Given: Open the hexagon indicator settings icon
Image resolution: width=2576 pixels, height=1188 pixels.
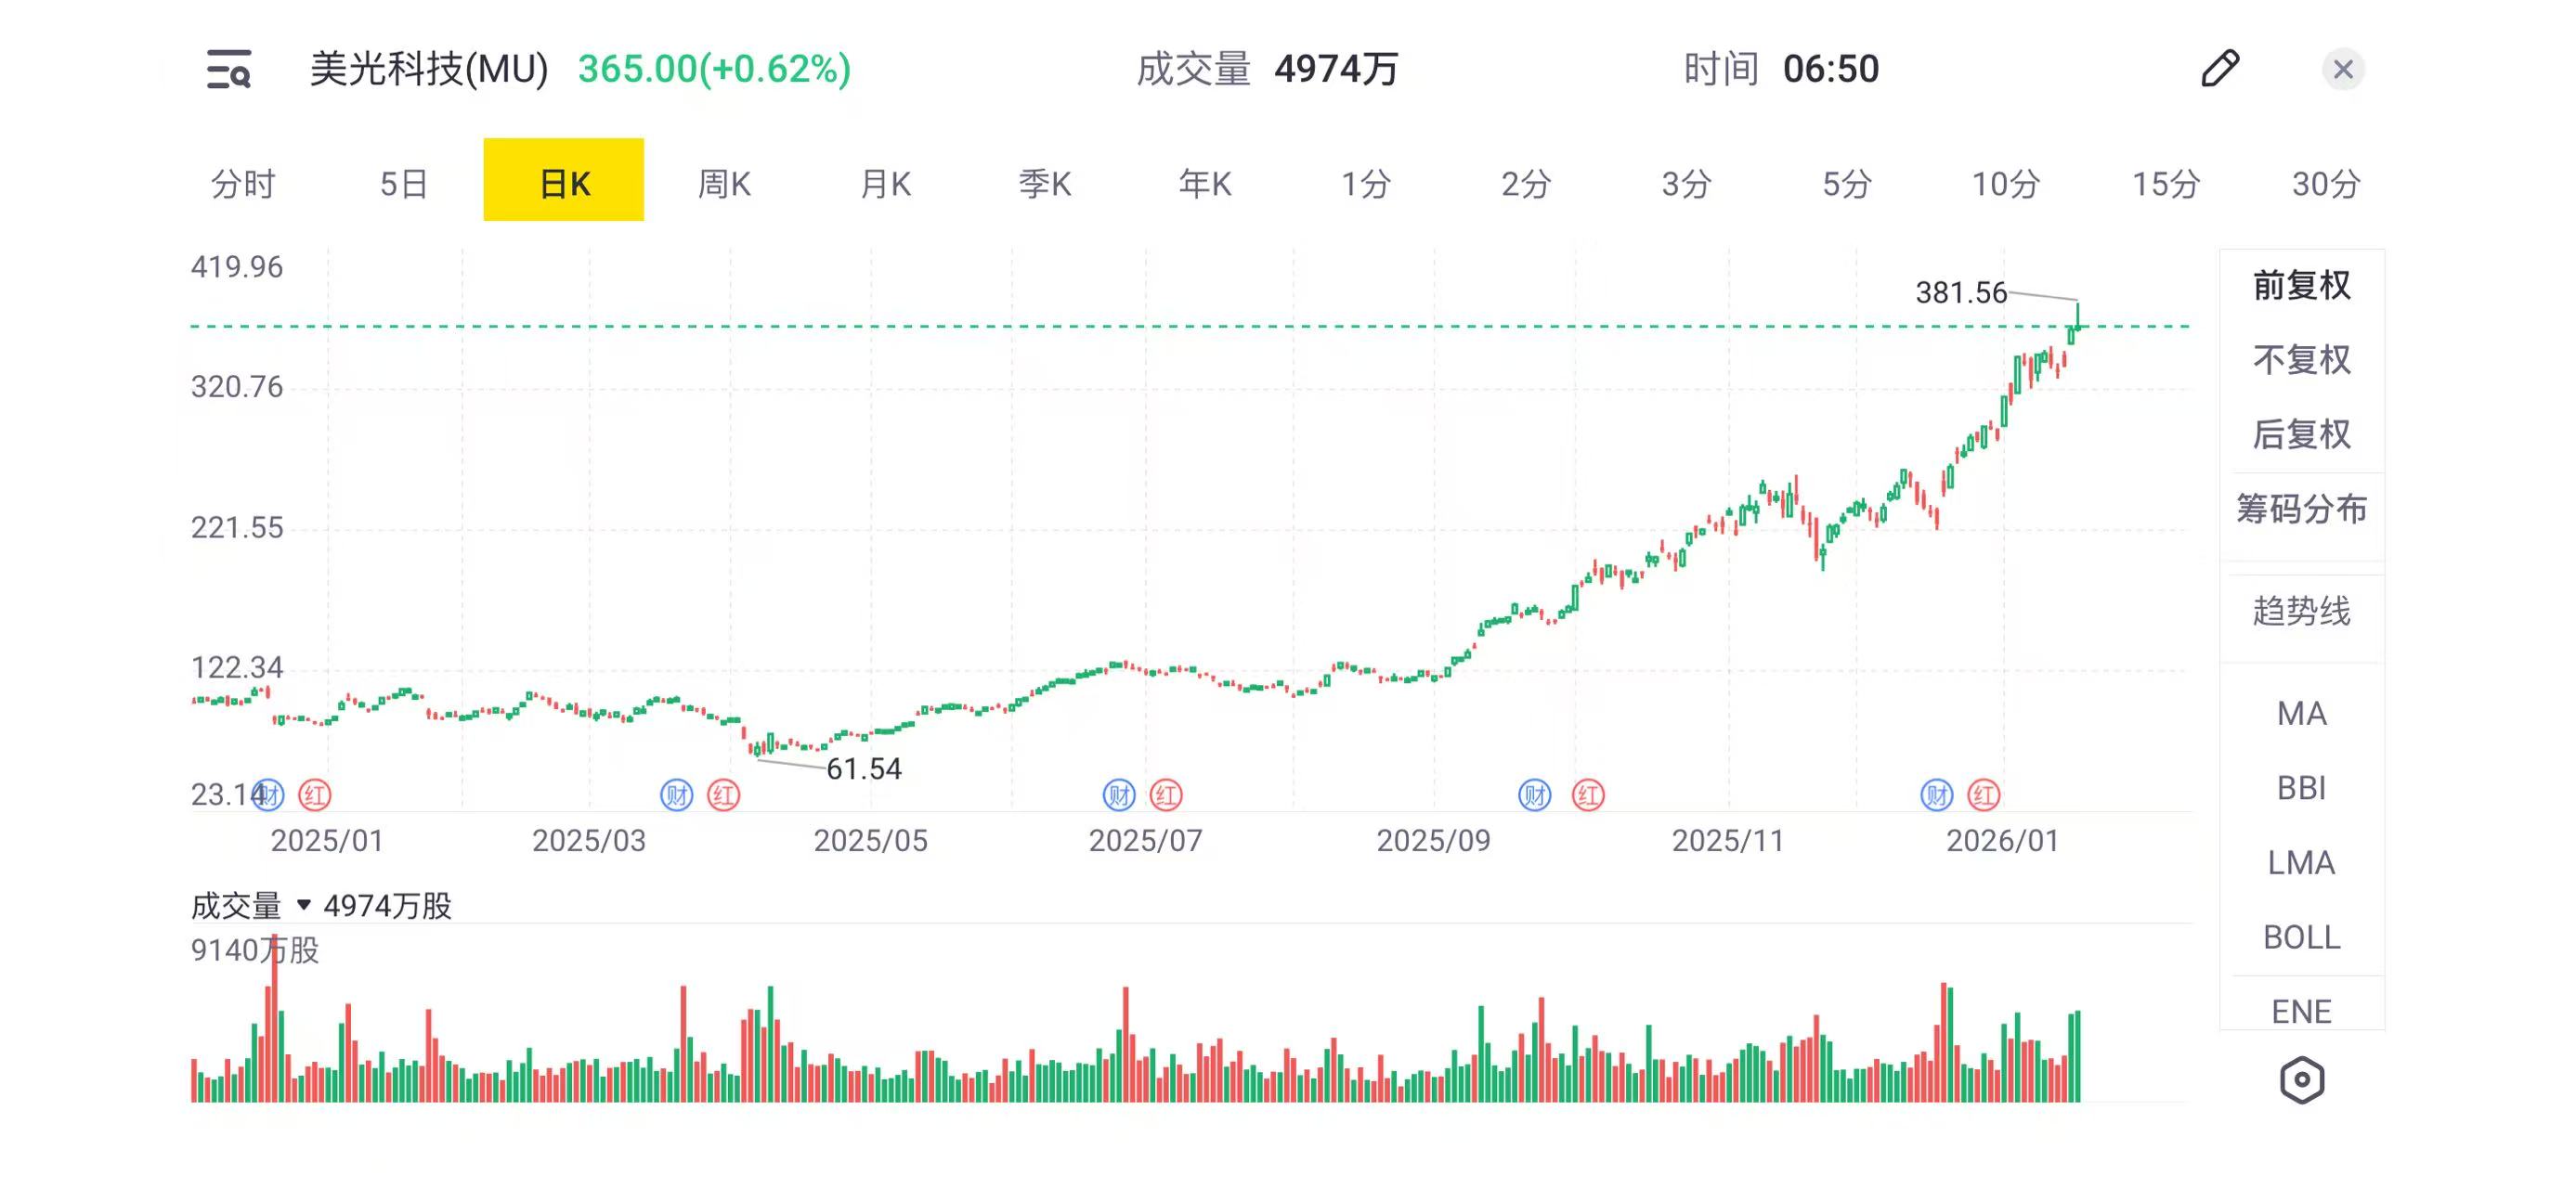Looking at the screenshot, I should [x=2301, y=1080].
